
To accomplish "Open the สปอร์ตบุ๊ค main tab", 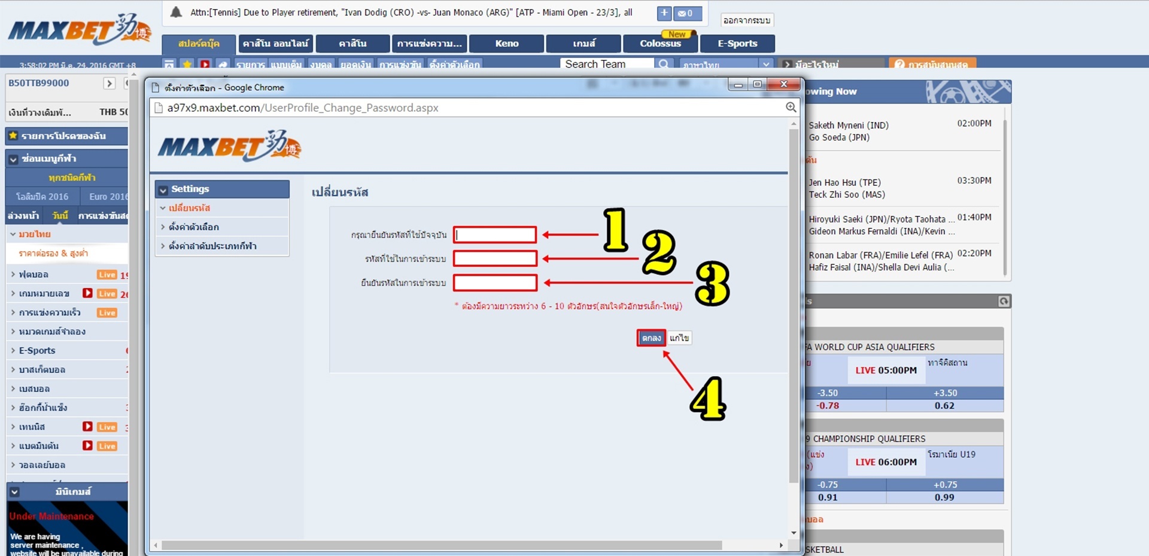I will point(199,44).
